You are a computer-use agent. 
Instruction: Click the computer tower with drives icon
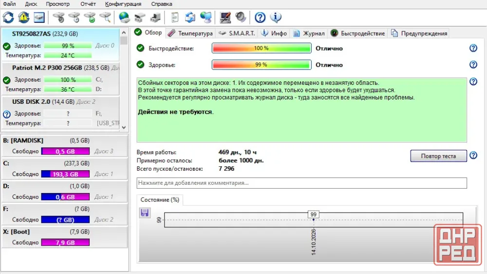[x=155, y=18]
